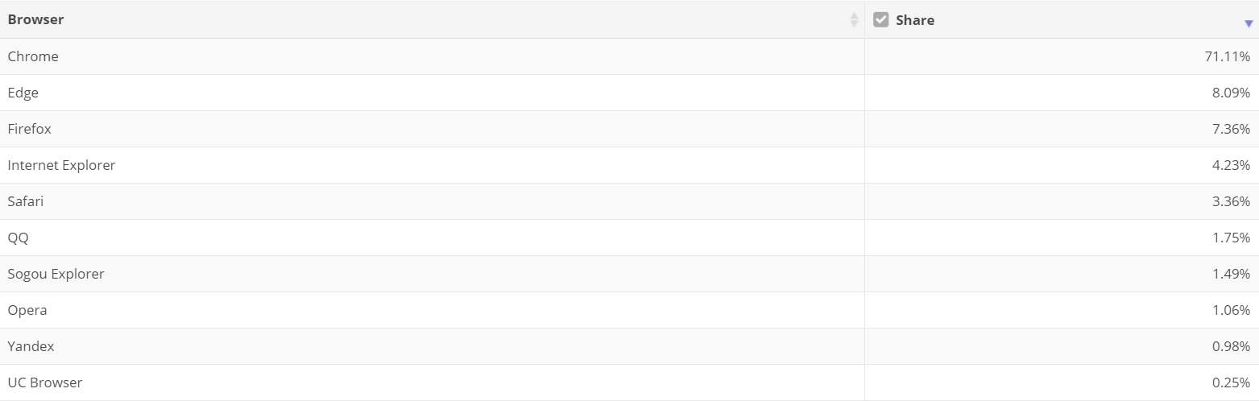Click the Browser column header
The width and height of the screenshot is (1259, 401).
(433, 19)
